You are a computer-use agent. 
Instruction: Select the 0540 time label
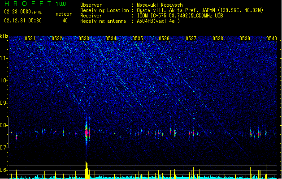point(272,38)
